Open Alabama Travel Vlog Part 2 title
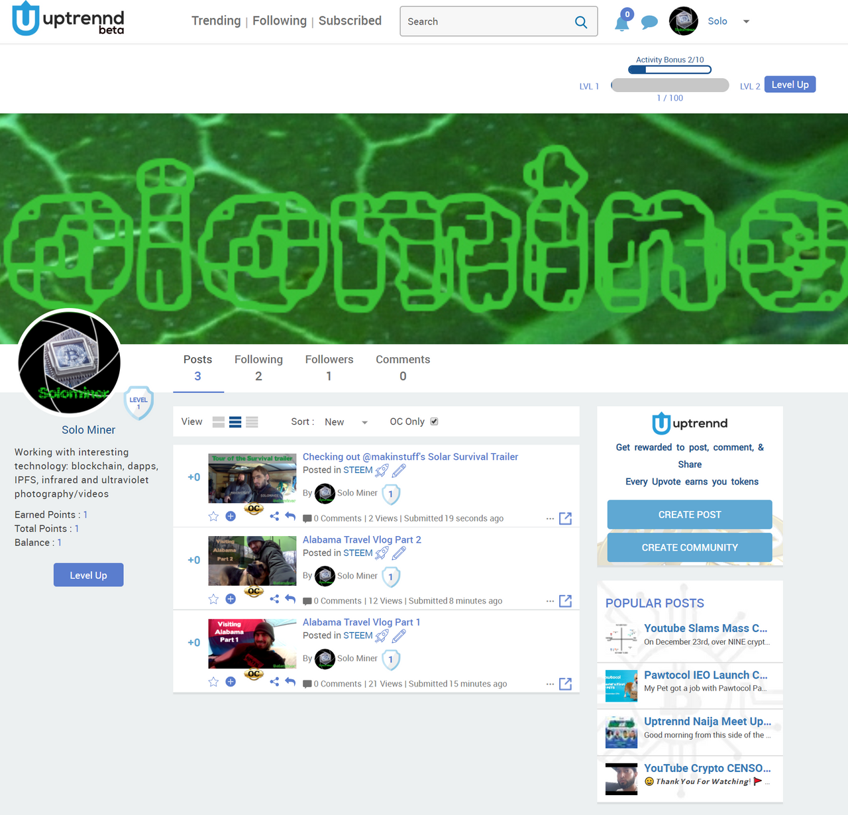This screenshot has height=815, width=848. (362, 540)
